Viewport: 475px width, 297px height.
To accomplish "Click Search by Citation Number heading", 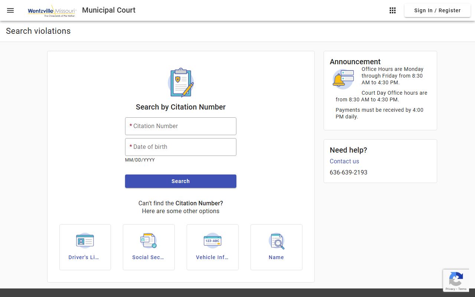I will click(x=181, y=107).
